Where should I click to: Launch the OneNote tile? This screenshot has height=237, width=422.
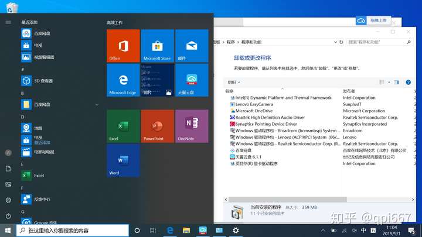point(192,126)
